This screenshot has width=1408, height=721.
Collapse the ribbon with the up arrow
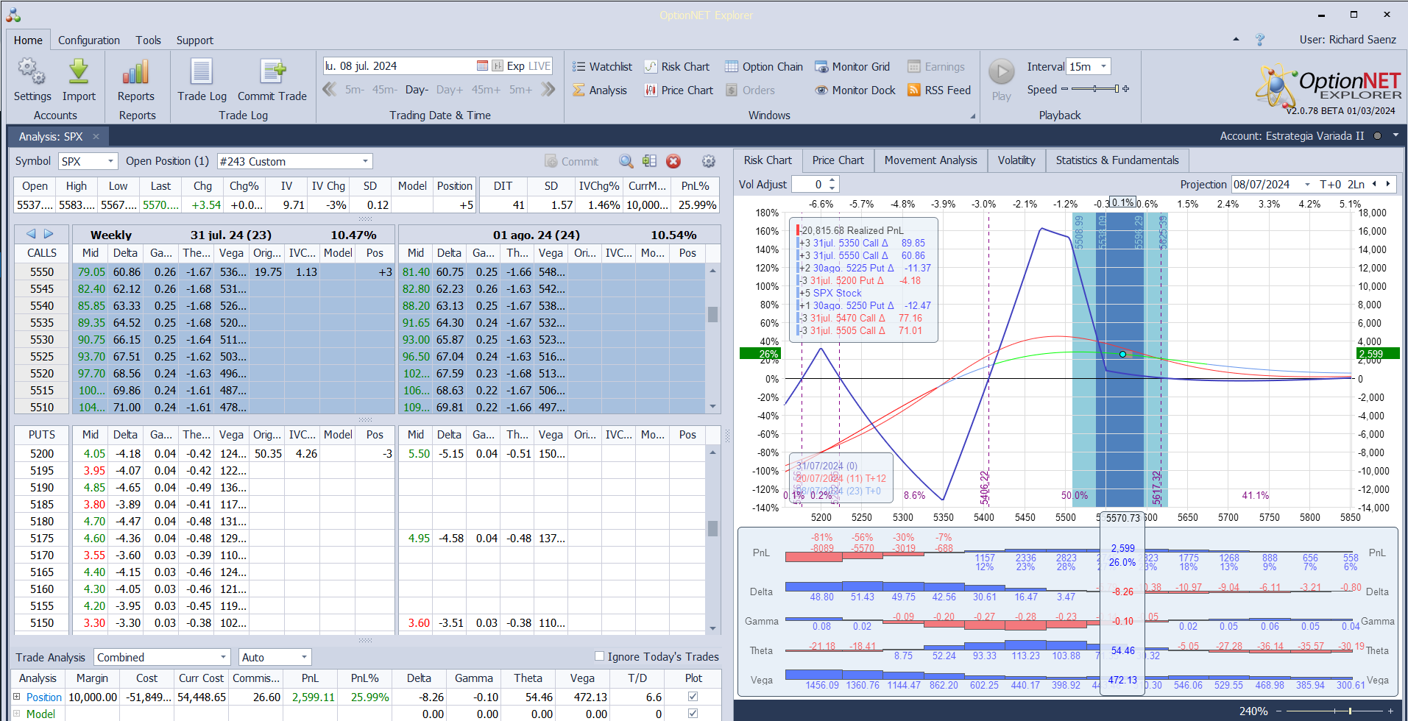tap(1236, 40)
